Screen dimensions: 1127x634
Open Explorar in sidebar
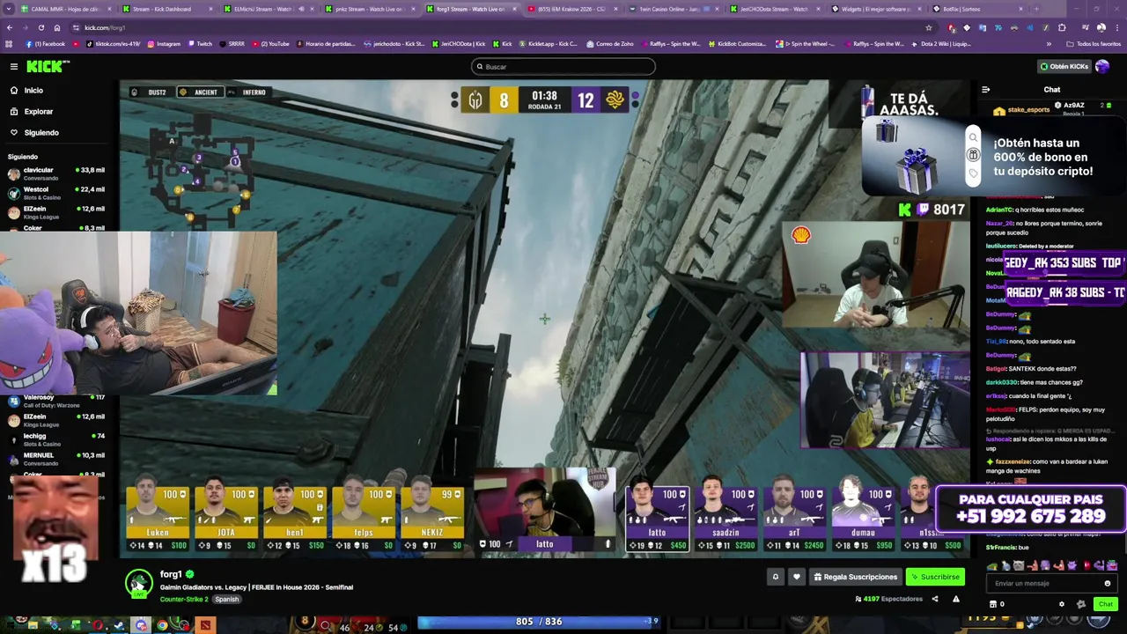point(39,112)
